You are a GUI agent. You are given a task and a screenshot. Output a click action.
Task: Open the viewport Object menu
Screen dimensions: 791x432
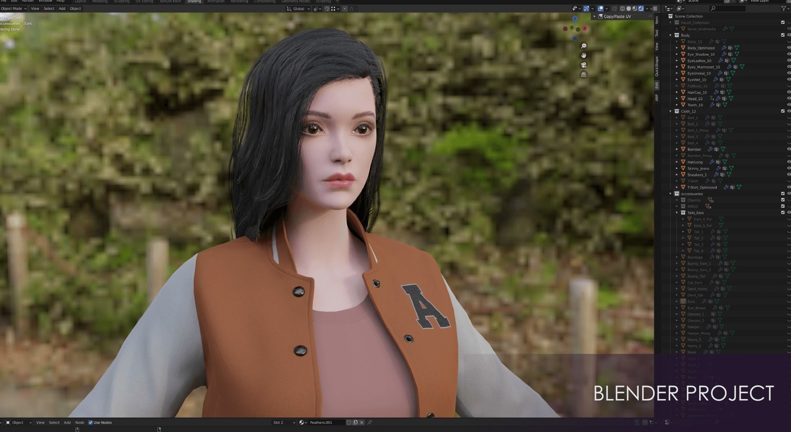[x=75, y=9]
